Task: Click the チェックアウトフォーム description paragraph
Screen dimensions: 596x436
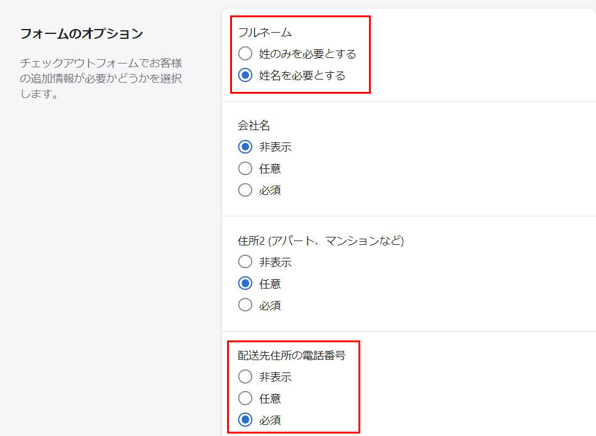Action: [x=101, y=79]
